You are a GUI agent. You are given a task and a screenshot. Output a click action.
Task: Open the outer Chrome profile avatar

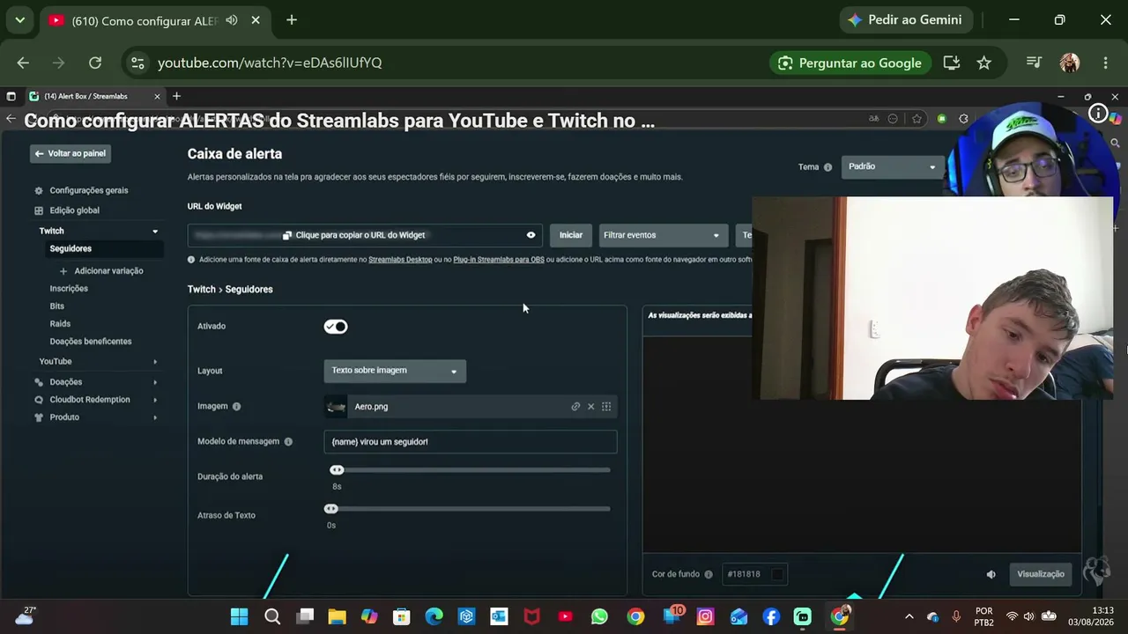(1070, 63)
